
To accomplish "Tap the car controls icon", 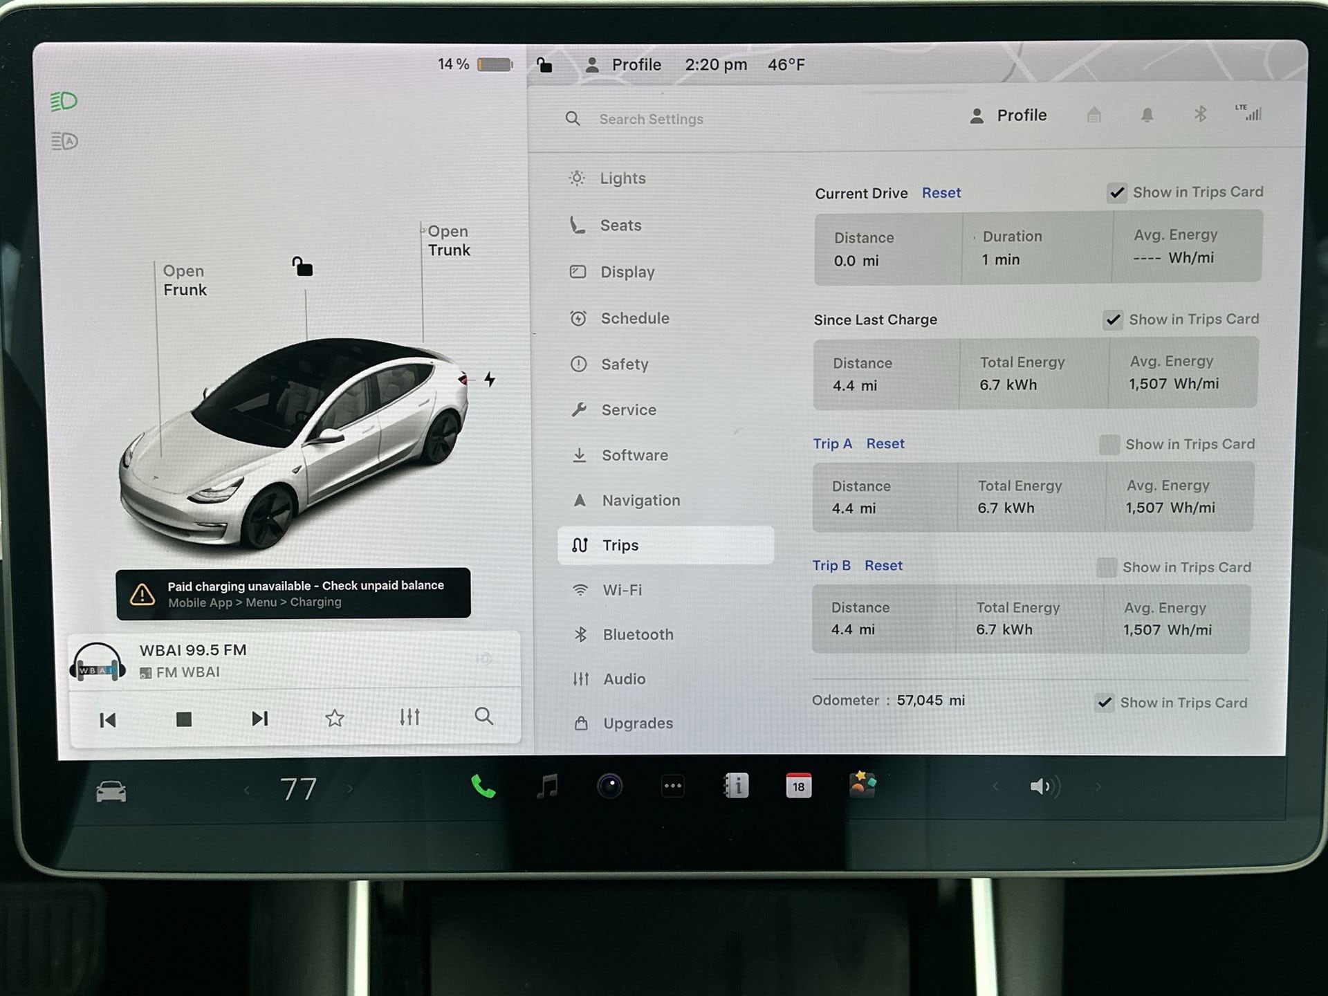I will coord(111,791).
